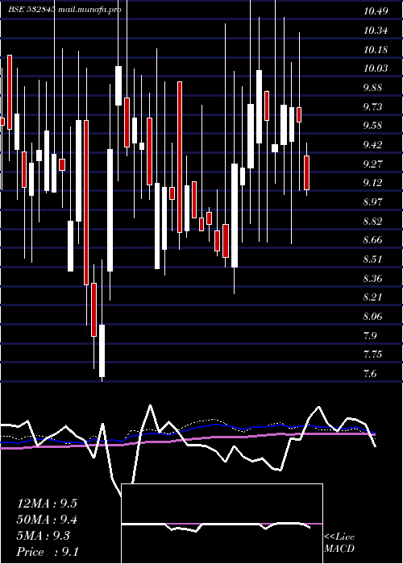Select the 7.6 price axis label
The height and width of the screenshot is (564, 403).
pos(371,373)
